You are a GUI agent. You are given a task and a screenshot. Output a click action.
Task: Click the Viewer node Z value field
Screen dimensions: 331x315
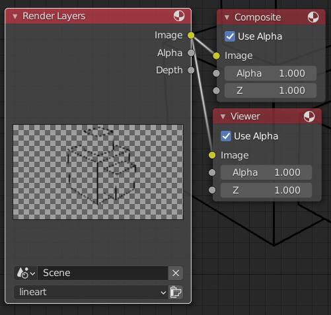[x=266, y=190]
